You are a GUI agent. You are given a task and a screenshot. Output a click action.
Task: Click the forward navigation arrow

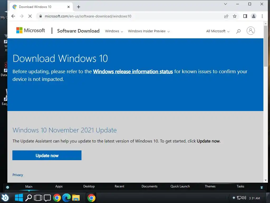pos(22,16)
